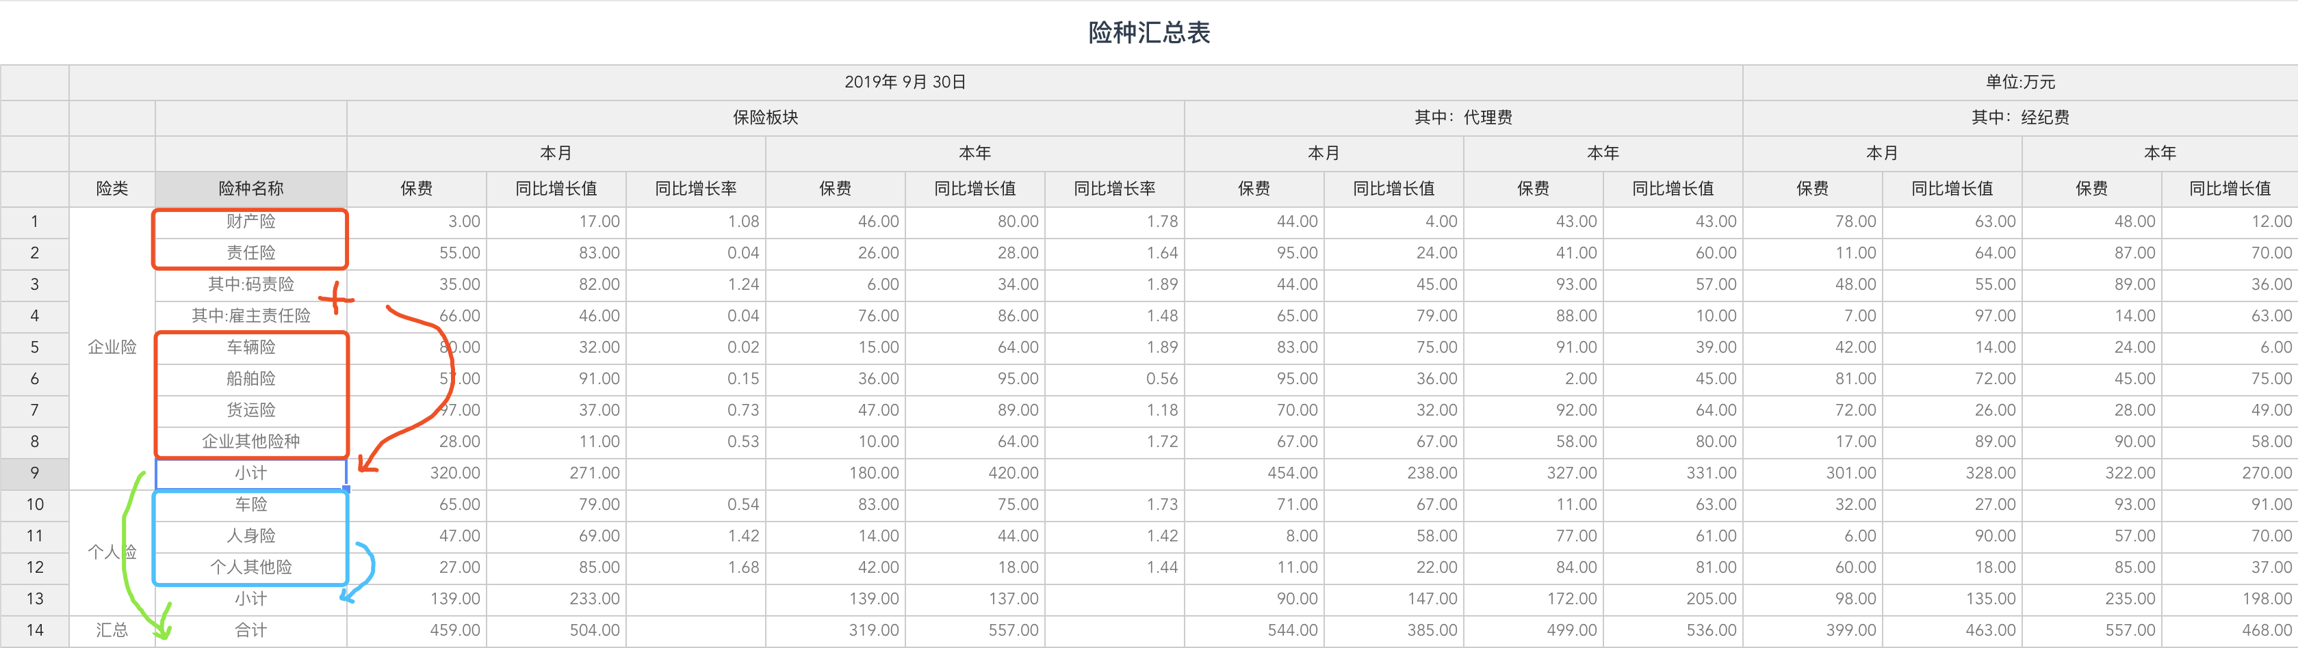Click the 合计 cell in row 14

click(x=250, y=630)
